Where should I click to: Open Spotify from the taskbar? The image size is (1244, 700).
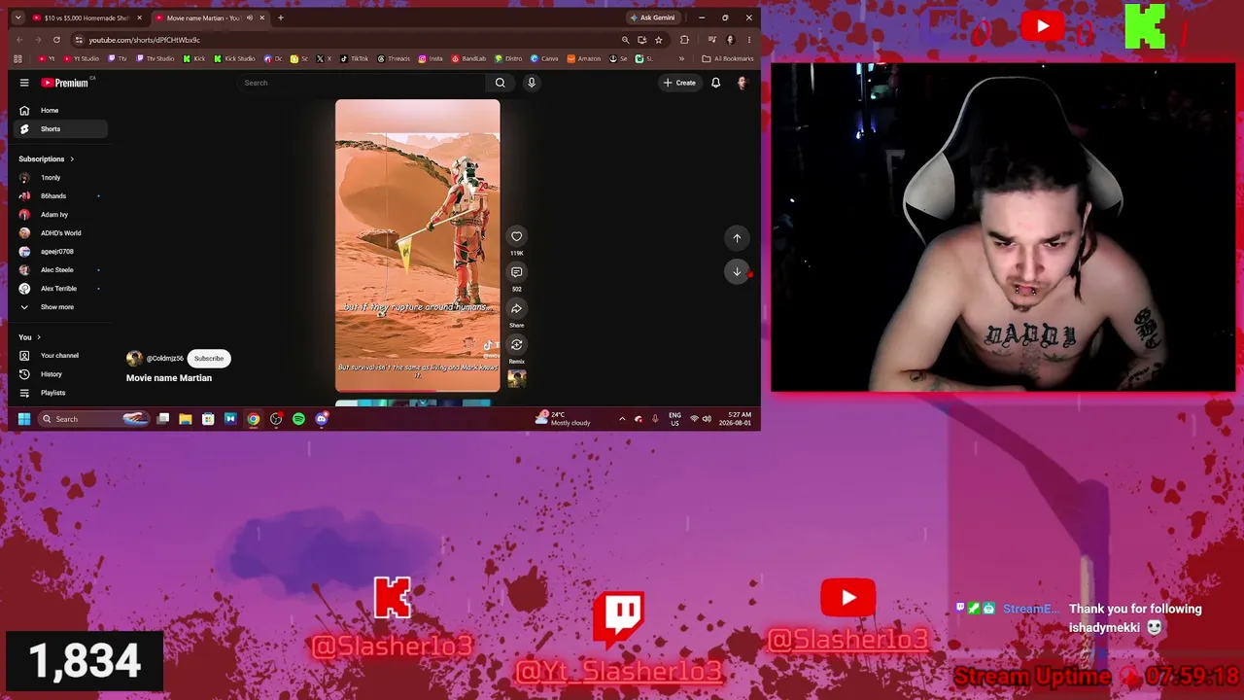point(298,419)
